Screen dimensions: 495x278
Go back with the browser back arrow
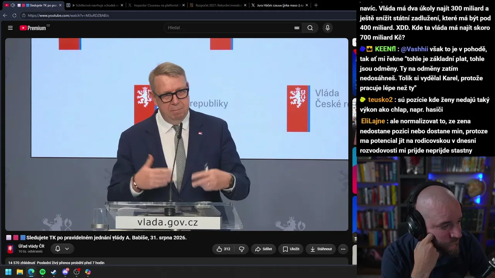5,15
